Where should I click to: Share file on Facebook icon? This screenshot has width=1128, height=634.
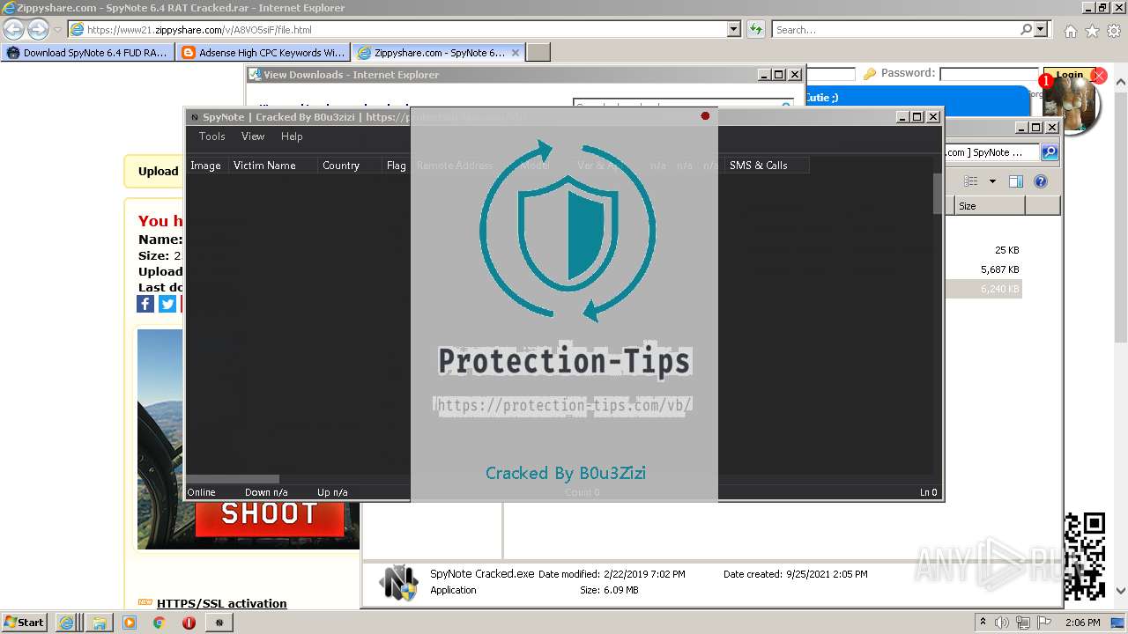click(x=145, y=304)
